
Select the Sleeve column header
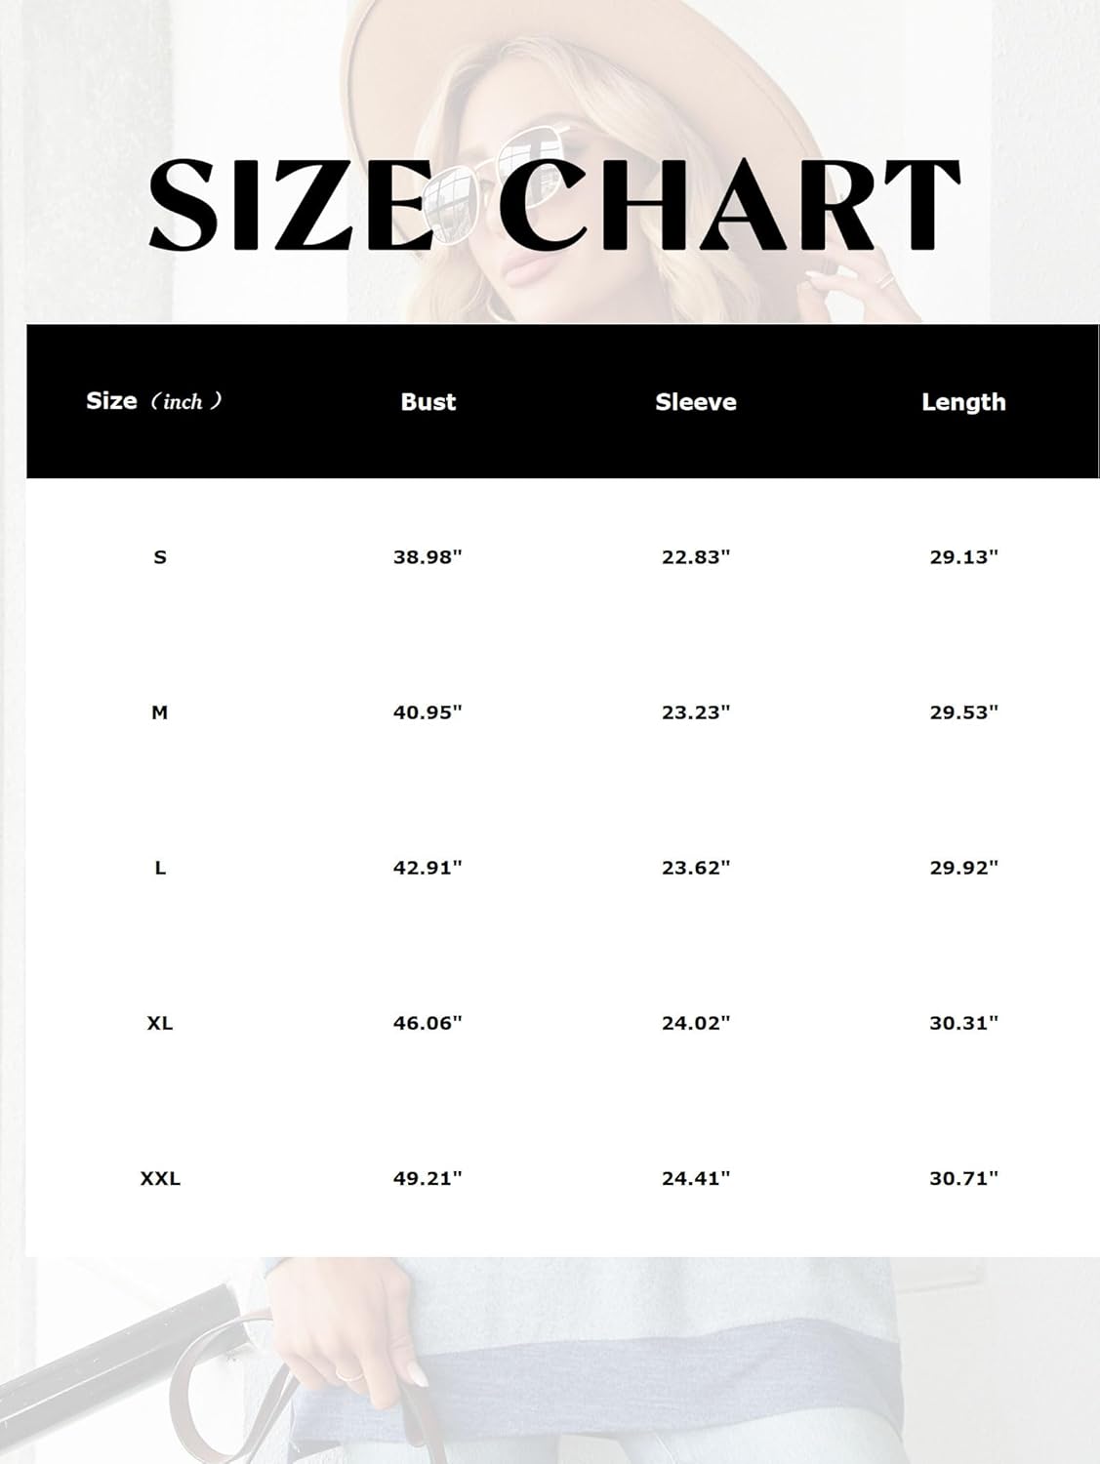[696, 402]
